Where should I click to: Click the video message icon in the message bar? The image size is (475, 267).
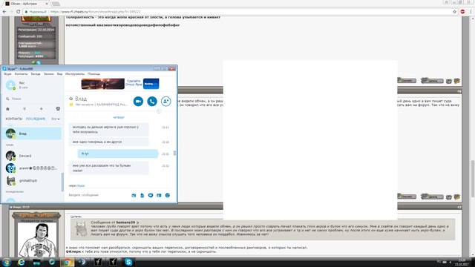(x=151, y=196)
